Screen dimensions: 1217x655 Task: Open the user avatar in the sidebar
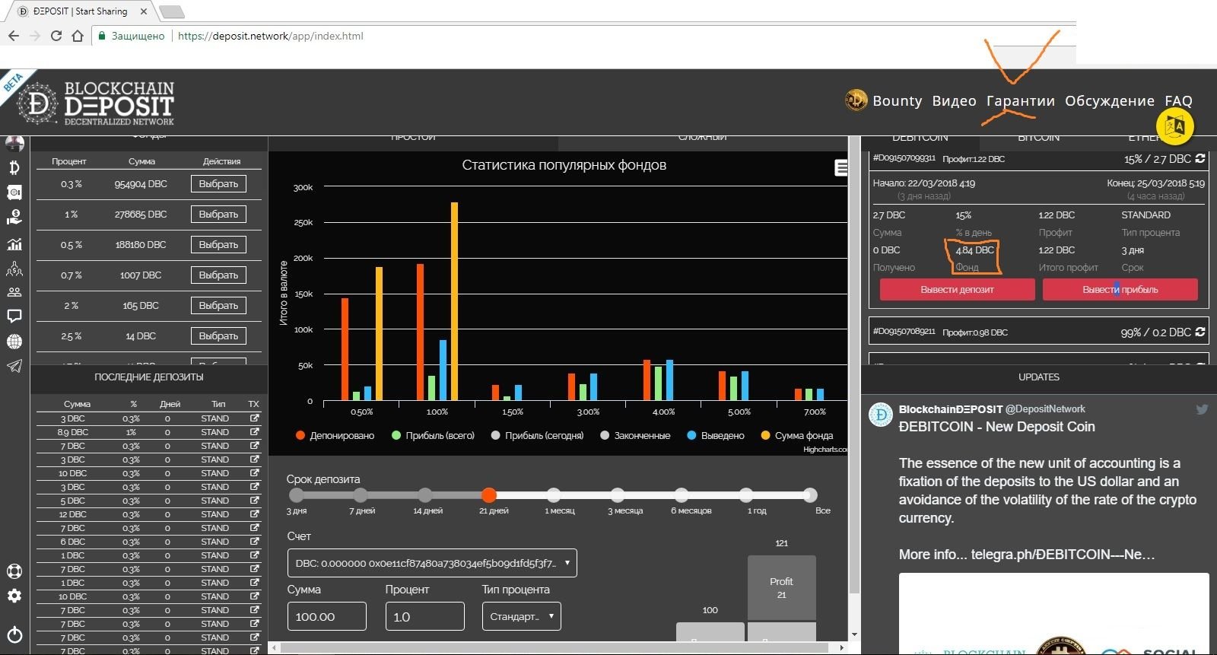(14, 144)
